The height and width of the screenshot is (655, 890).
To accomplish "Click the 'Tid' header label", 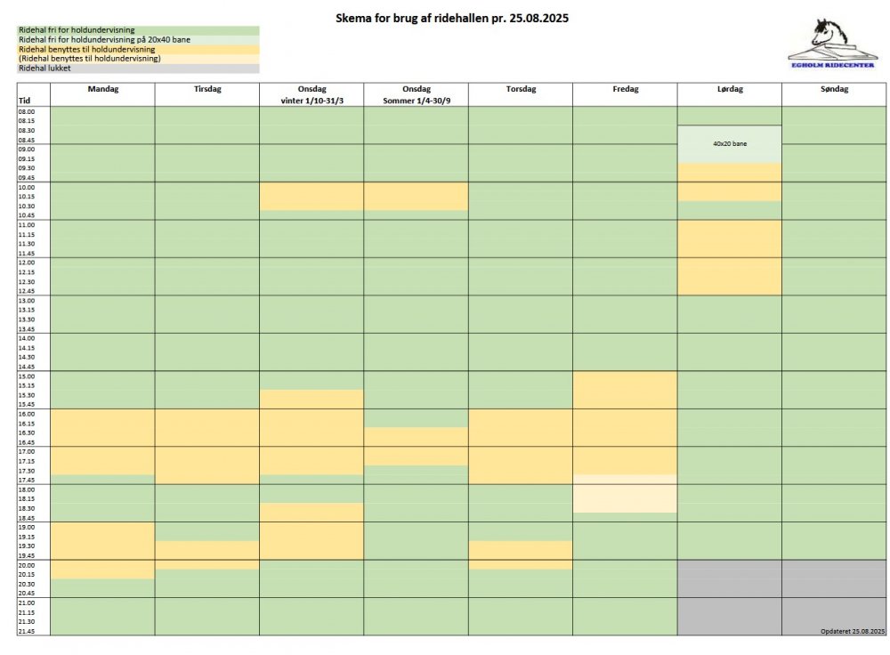I will tap(24, 101).
